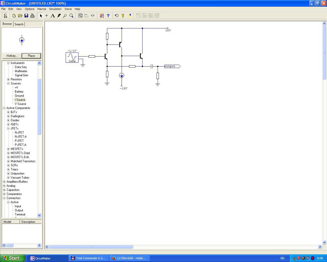This screenshot has height=262, width=327.
Task: Collapse the Connectors tree node
Action: (x=4, y=198)
